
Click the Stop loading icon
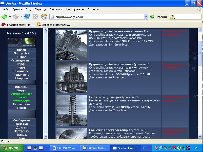click(35, 17)
